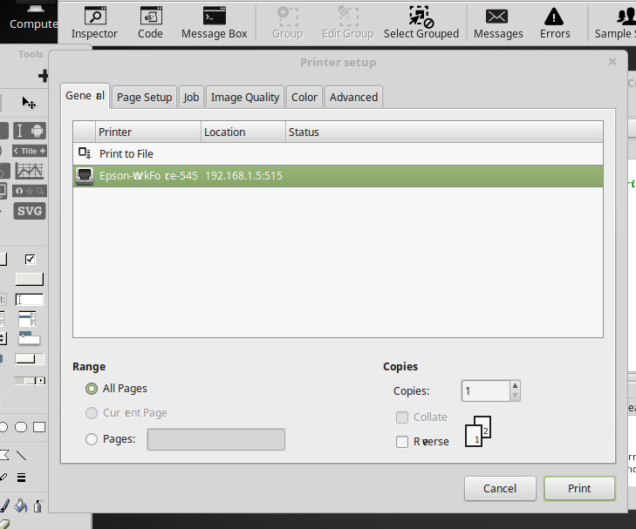Switch to the Color tab

pos(304,98)
